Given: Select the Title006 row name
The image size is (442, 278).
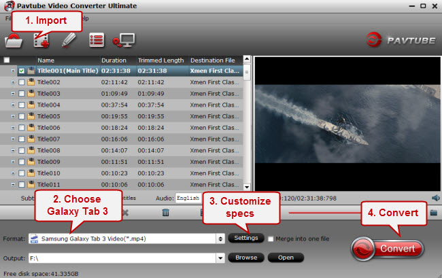Looking at the screenshot, I should [x=49, y=128].
